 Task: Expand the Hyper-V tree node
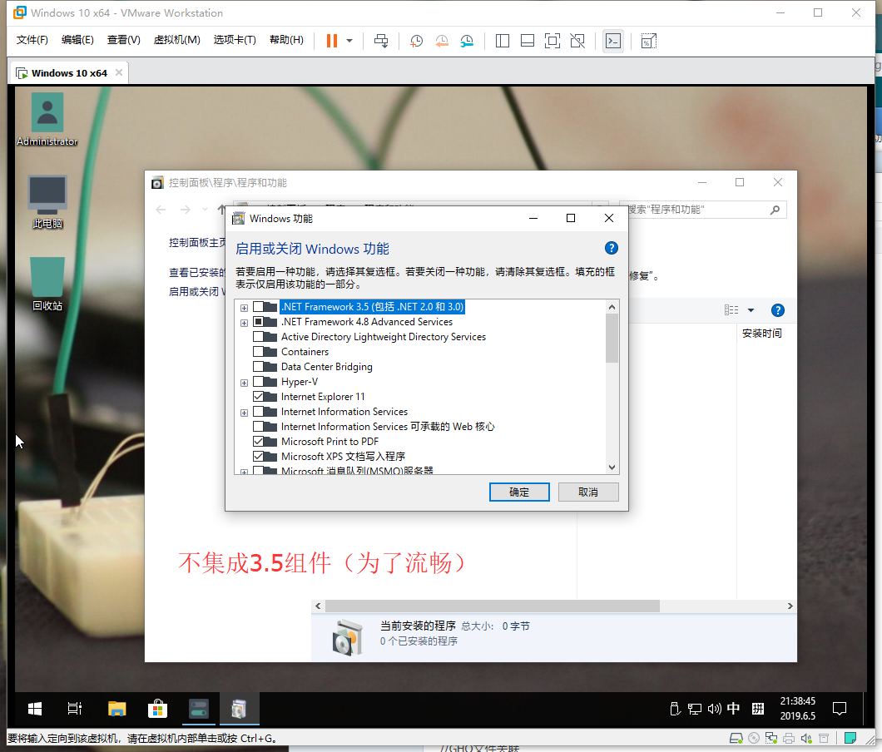(x=244, y=383)
